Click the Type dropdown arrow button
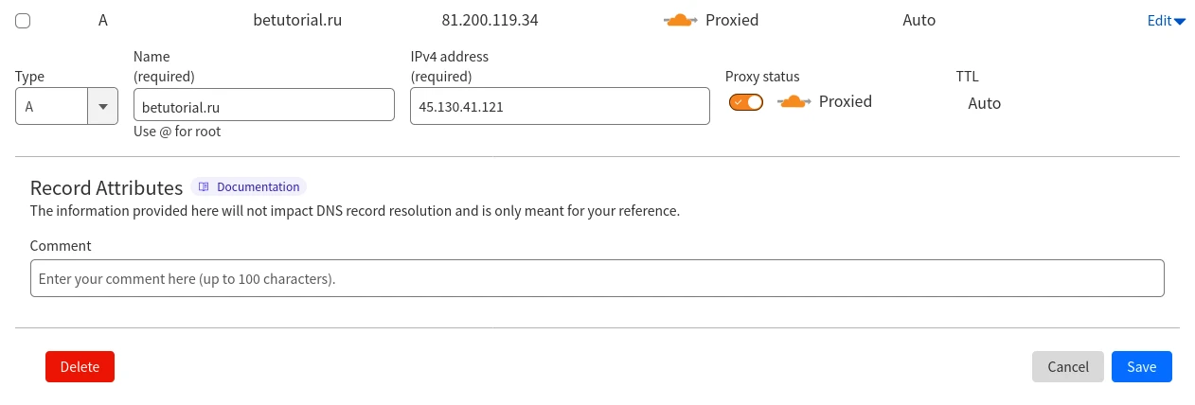1195x405 pixels. pos(102,106)
